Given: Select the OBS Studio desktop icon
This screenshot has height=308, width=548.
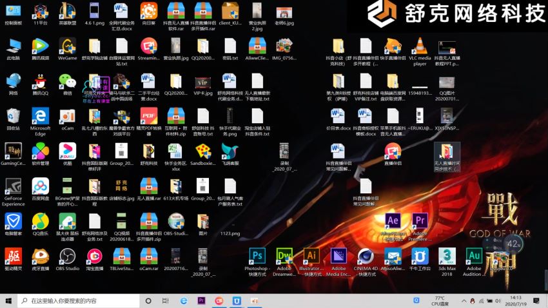Looking at the screenshot, I should pos(68,256).
